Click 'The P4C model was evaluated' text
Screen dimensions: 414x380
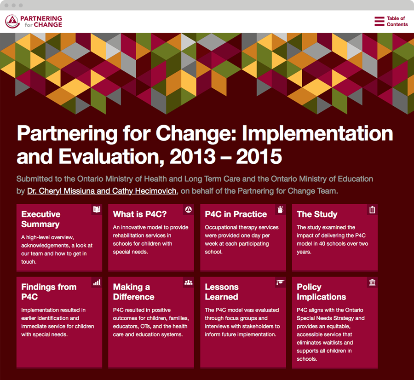click(x=242, y=322)
